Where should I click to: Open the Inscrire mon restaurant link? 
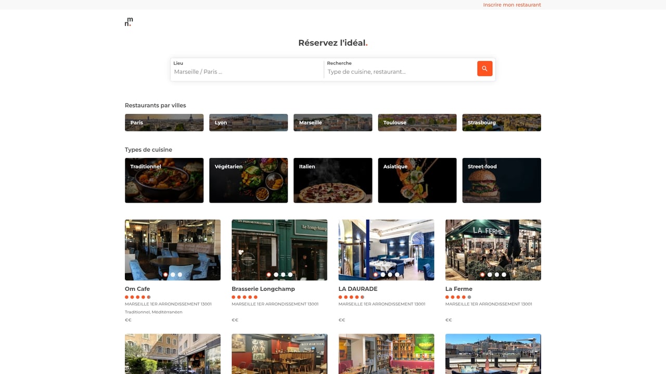(512, 4)
